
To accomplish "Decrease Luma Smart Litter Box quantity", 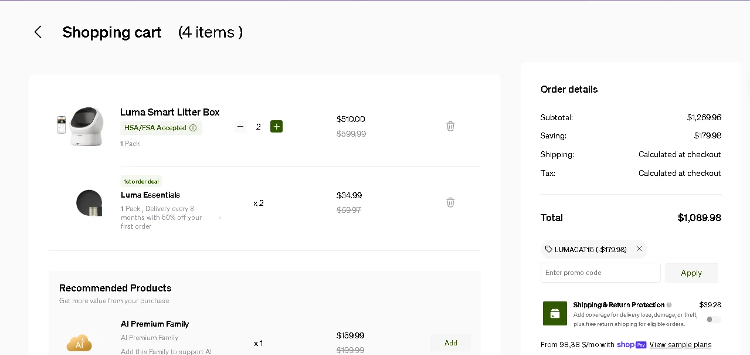I will 240,127.
